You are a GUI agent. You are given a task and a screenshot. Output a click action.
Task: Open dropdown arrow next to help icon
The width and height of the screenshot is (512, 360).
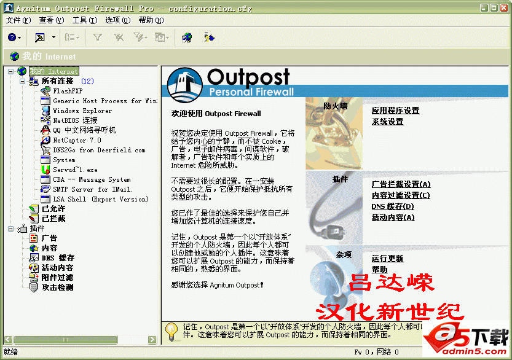coord(20,37)
